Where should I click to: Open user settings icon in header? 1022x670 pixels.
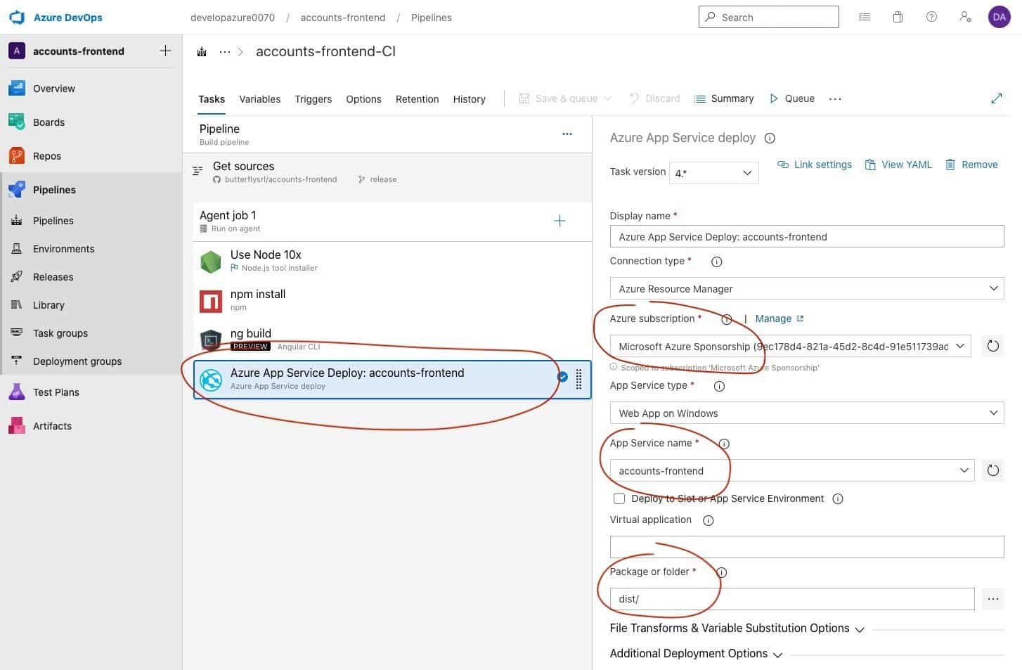pyautogui.click(x=965, y=17)
